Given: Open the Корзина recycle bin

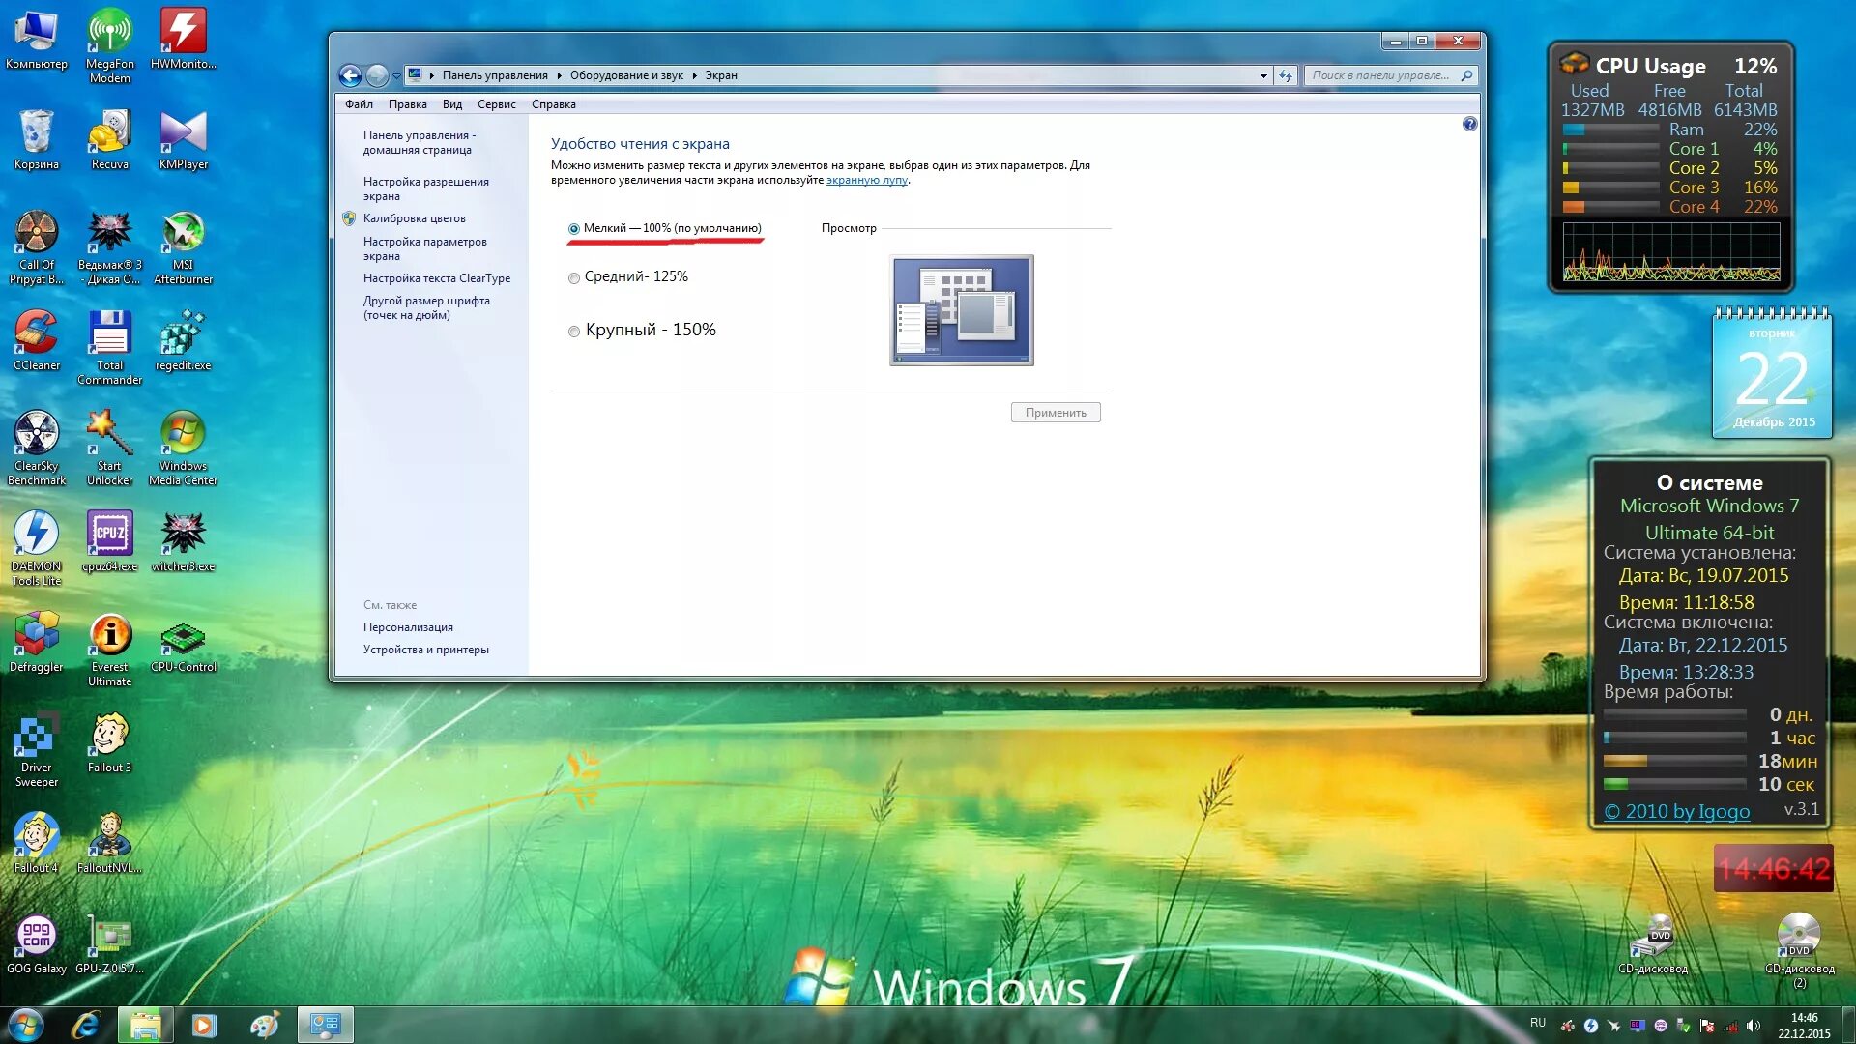Looking at the screenshot, I should pos(37,139).
